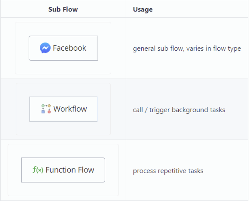Image resolution: width=249 pixels, height=201 pixels.
Task: Click the green f(x) function icon
Action: 38,170
